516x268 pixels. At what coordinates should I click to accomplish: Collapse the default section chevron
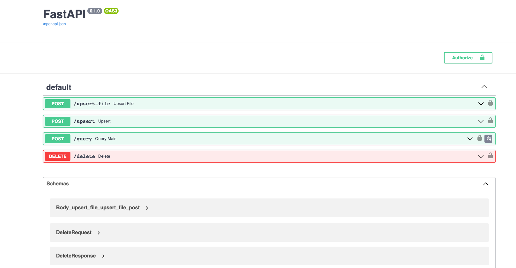tap(484, 87)
